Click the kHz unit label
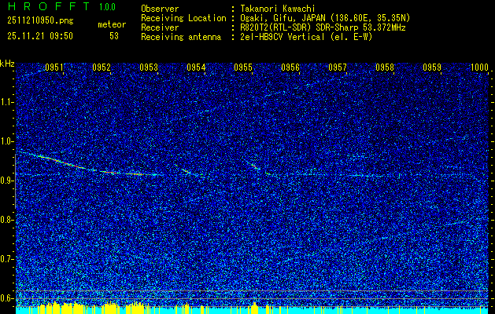The image size is (495, 314). [x=7, y=64]
